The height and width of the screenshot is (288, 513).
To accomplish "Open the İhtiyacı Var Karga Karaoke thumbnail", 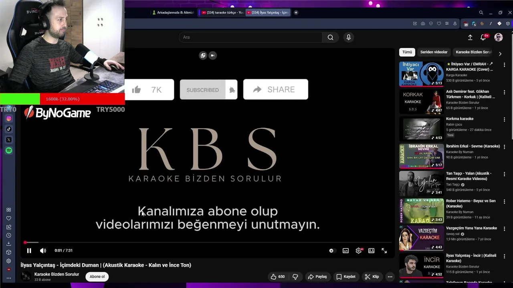I will click(421, 74).
